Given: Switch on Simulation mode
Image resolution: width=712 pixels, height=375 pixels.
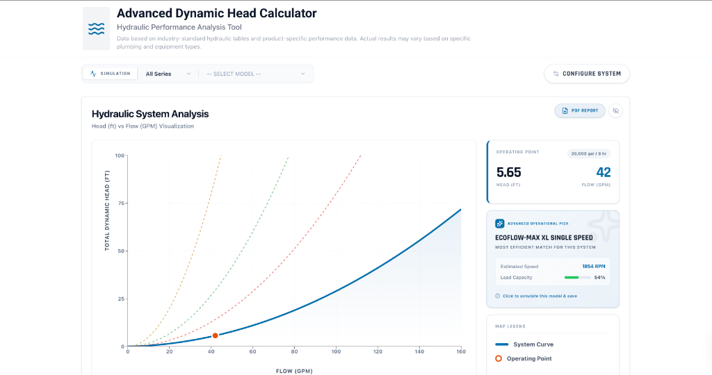Looking at the screenshot, I should [x=111, y=74].
